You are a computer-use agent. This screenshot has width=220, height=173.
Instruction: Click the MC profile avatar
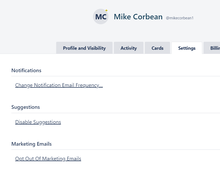[101, 17]
